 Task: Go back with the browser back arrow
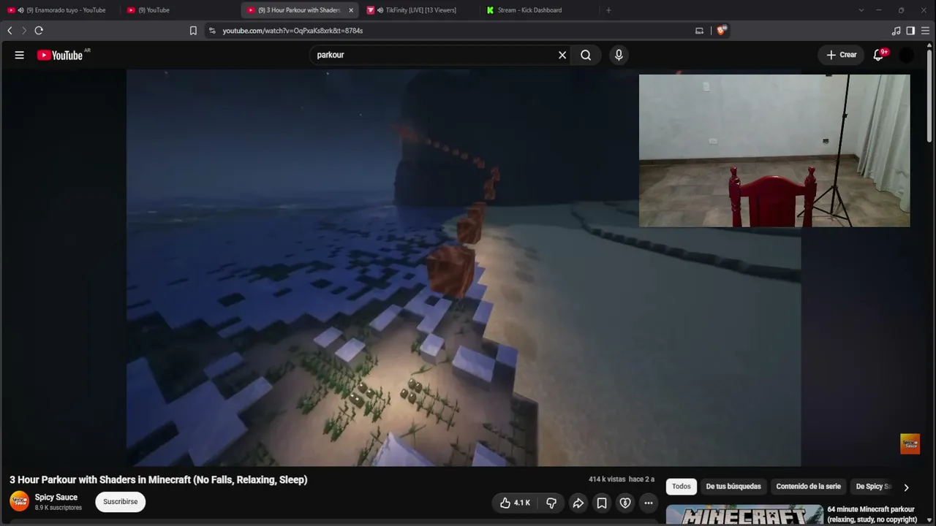point(10,31)
